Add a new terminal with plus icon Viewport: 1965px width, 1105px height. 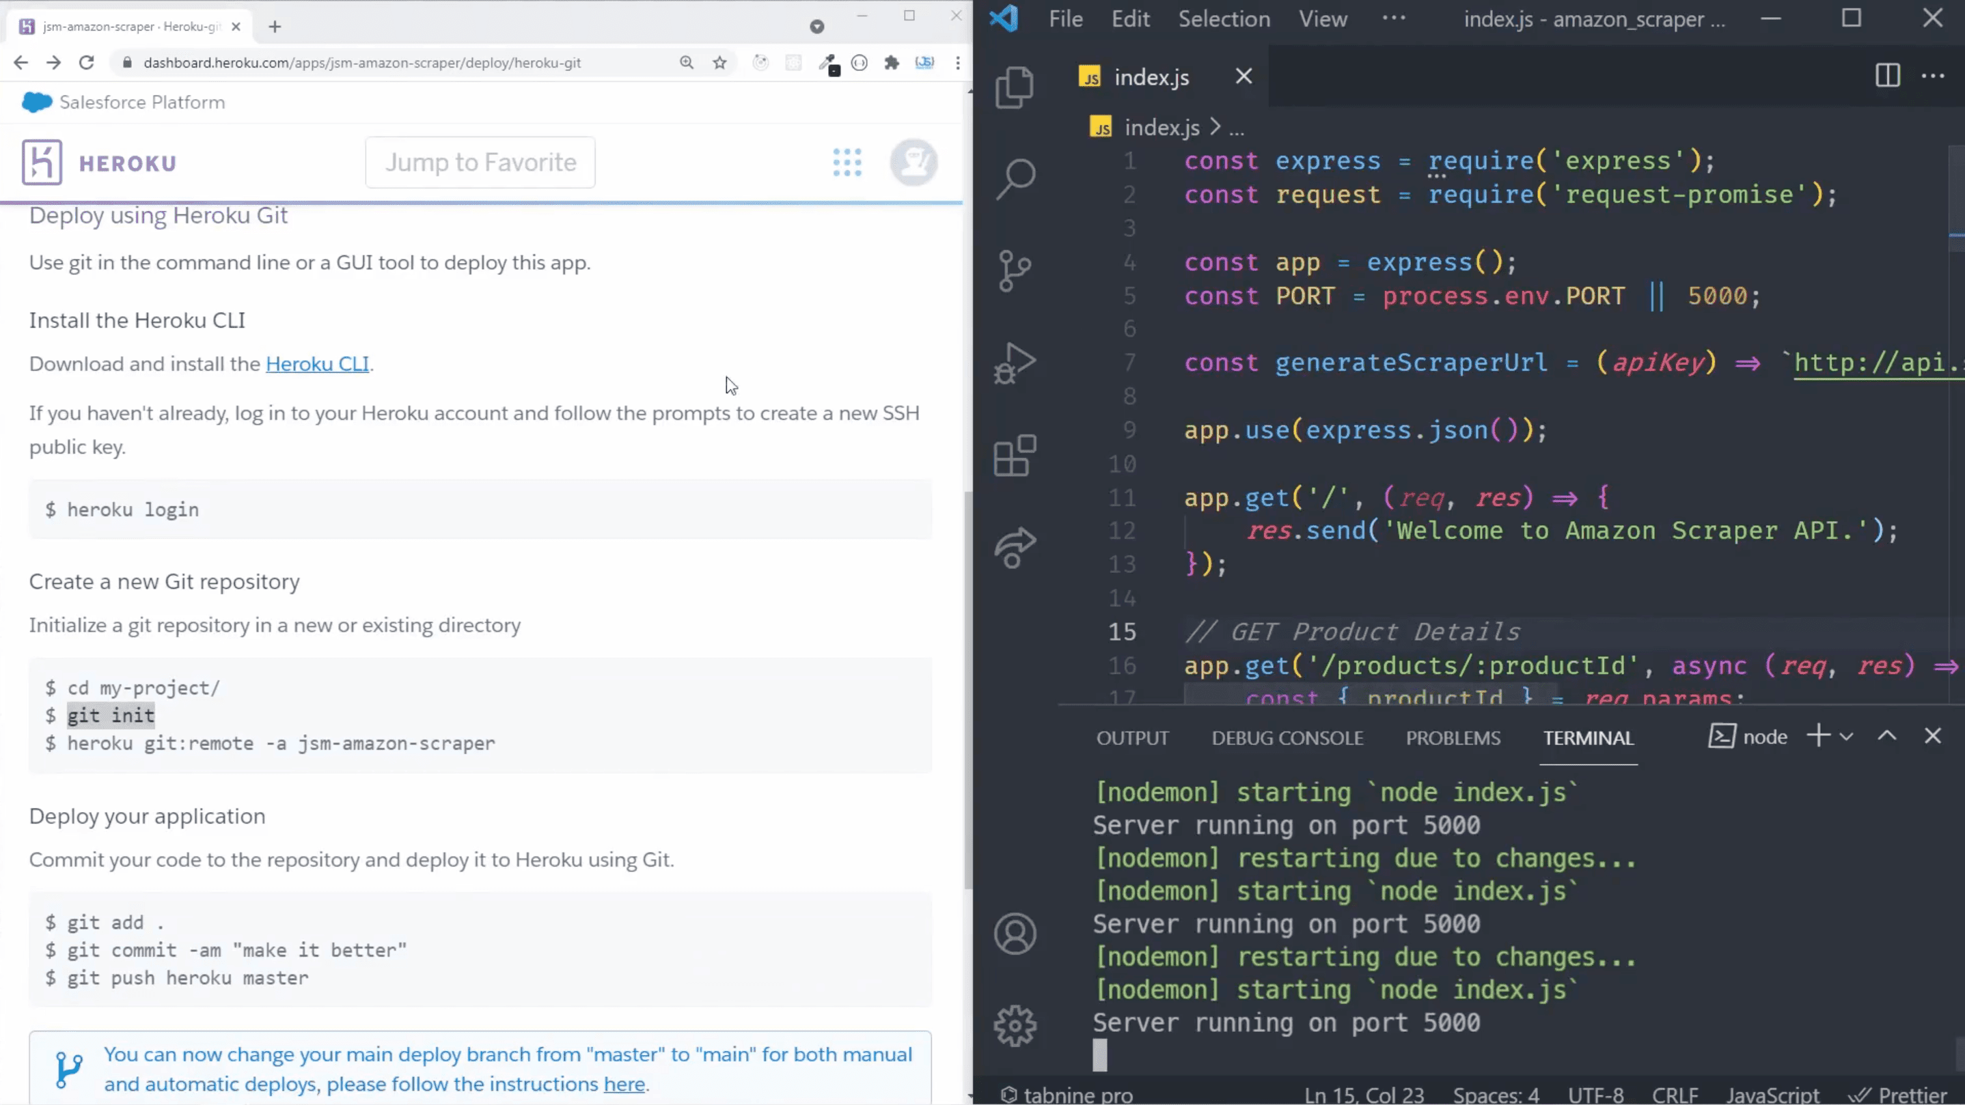click(1819, 736)
